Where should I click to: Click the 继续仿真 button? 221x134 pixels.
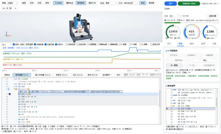pyautogui.click(x=213, y=16)
